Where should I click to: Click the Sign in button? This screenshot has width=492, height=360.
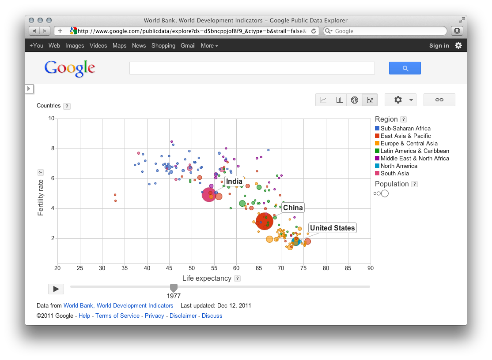pos(439,45)
